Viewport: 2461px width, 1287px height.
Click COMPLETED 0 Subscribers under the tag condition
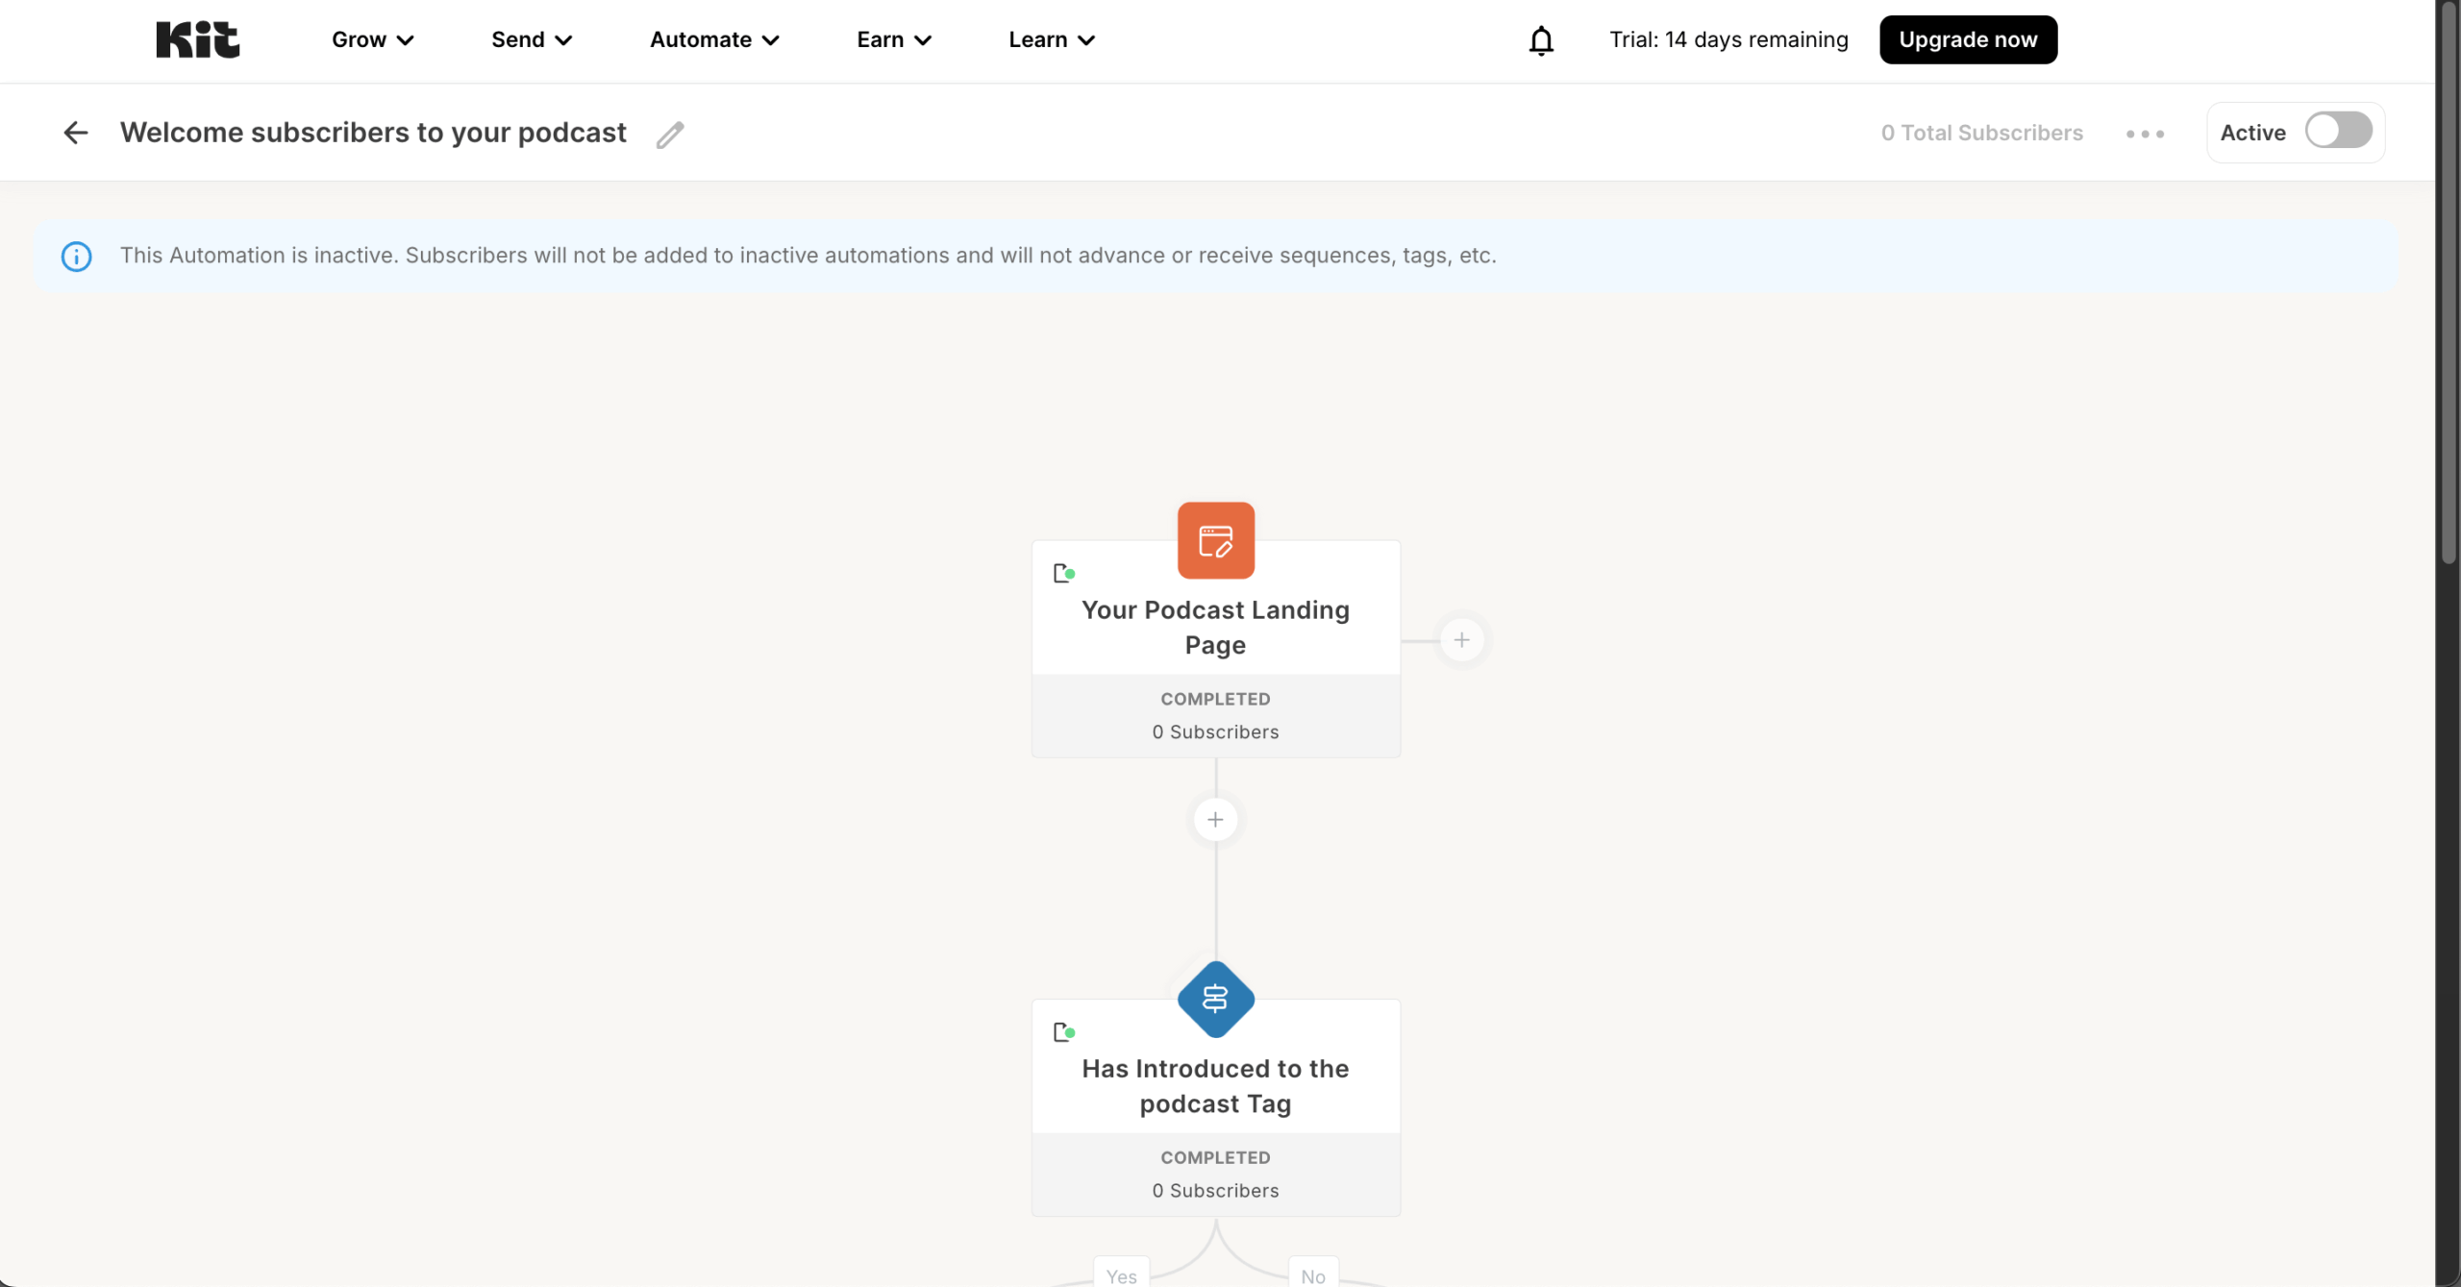coord(1215,1175)
